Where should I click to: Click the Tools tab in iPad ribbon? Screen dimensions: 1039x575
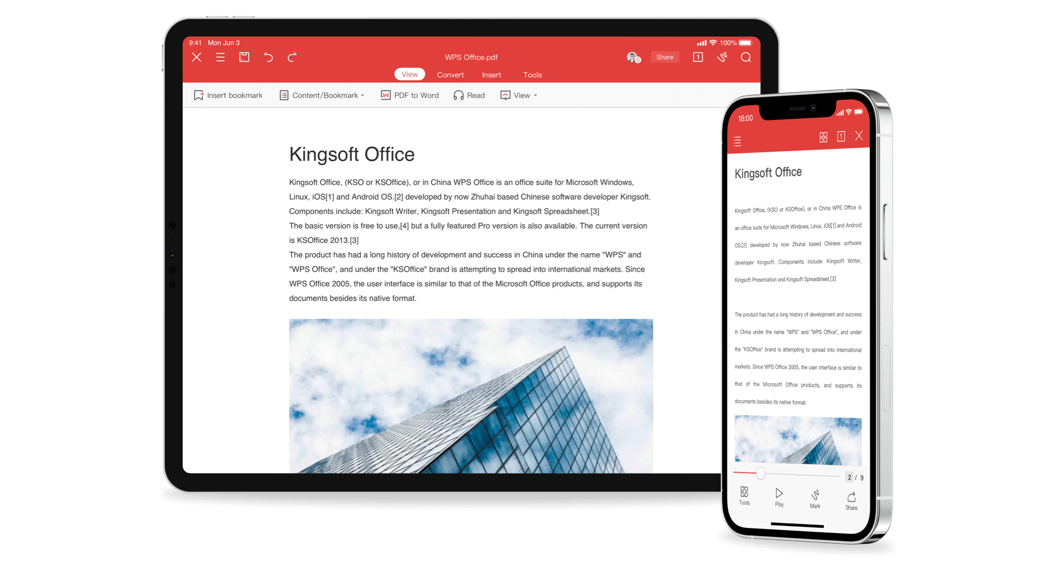(532, 75)
